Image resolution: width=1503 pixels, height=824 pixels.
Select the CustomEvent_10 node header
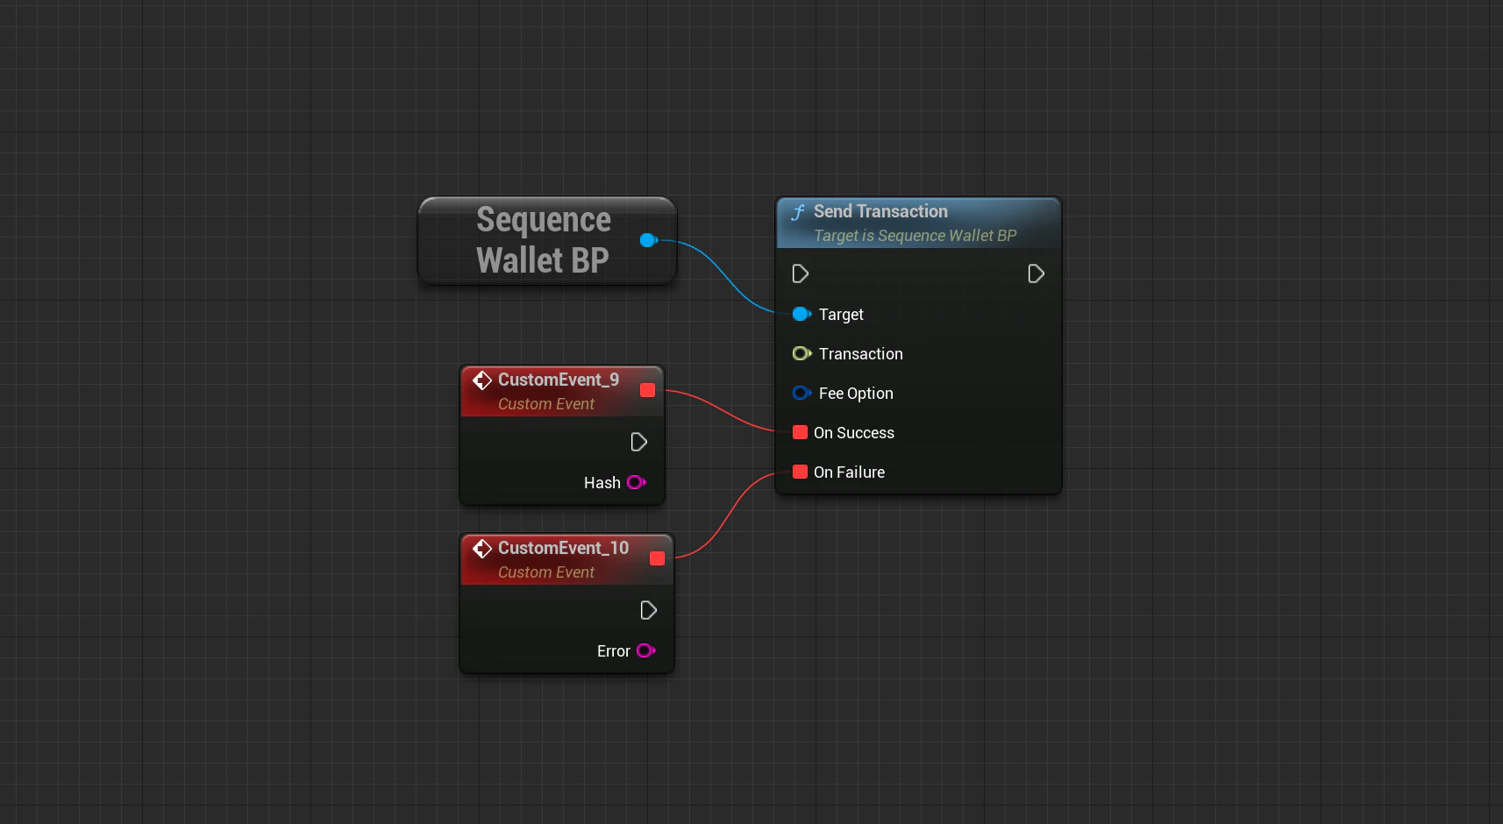click(566, 559)
